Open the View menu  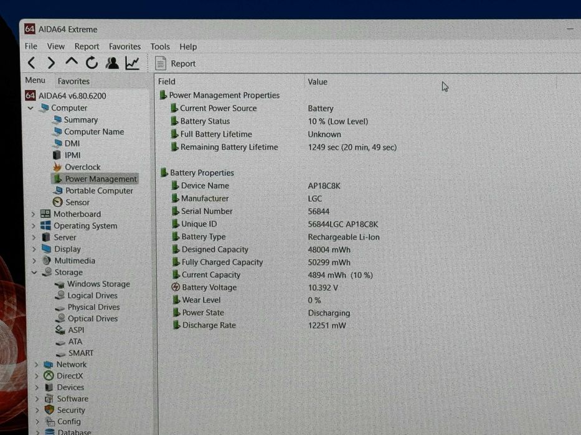point(55,46)
